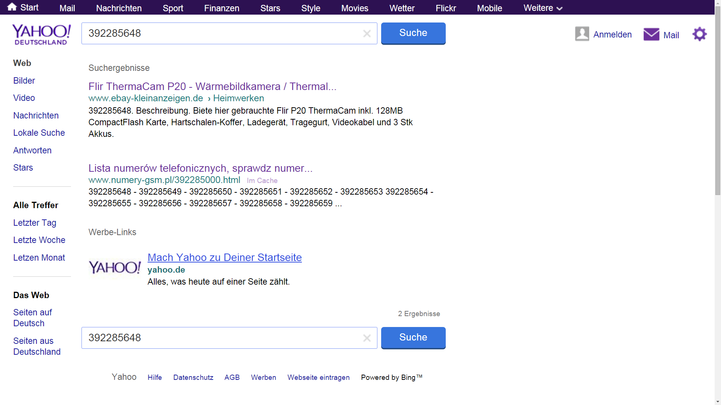Viewport: 721px width, 405px height.
Task: Click the Mail text link top right
Action: (x=671, y=35)
